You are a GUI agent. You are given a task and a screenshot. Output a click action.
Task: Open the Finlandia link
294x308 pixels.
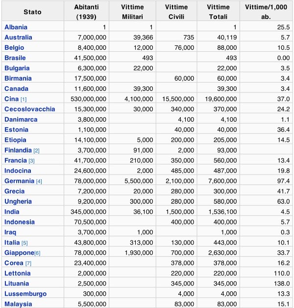click(x=18, y=150)
